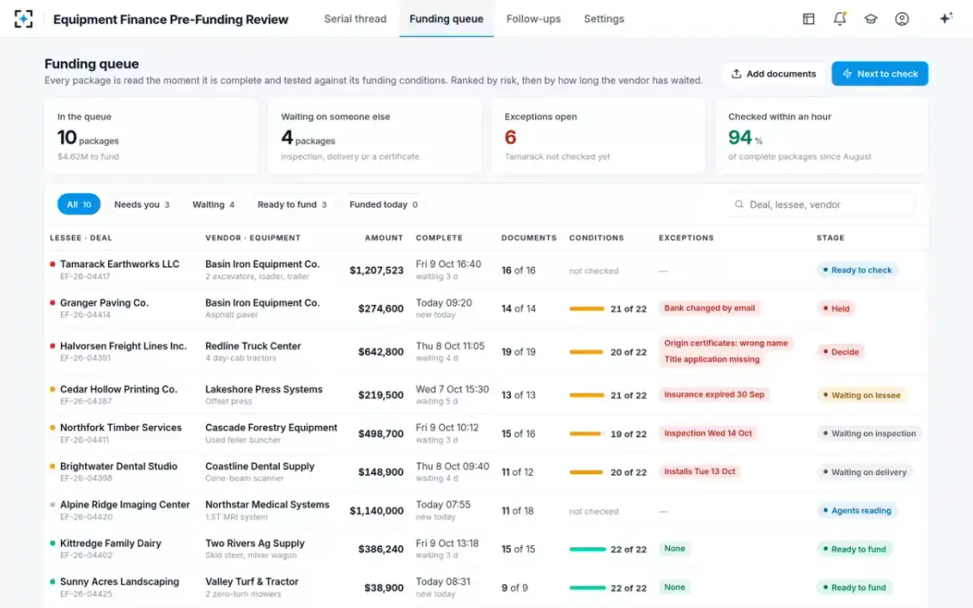Filter by Ready to fund 3
The height and width of the screenshot is (608, 973).
(292, 204)
